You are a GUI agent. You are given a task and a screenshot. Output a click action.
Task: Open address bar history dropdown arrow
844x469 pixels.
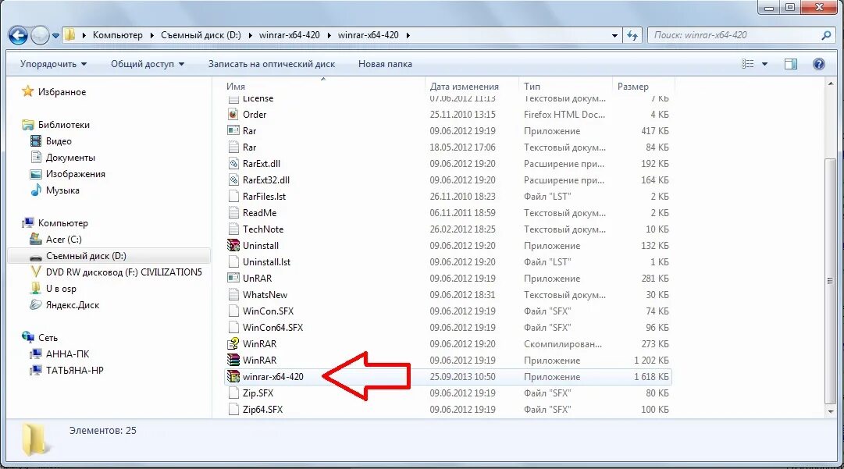click(x=614, y=35)
